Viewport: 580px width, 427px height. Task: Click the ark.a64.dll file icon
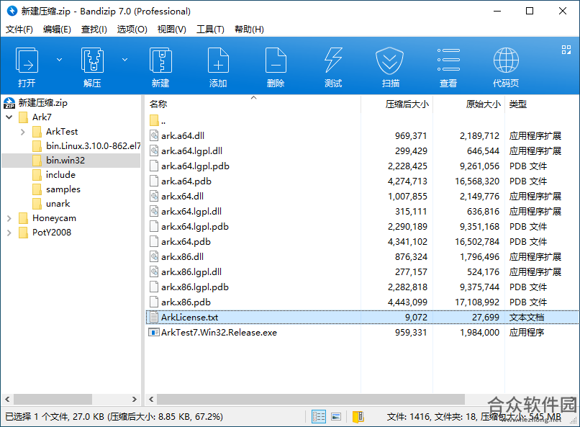click(x=154, y=135)
